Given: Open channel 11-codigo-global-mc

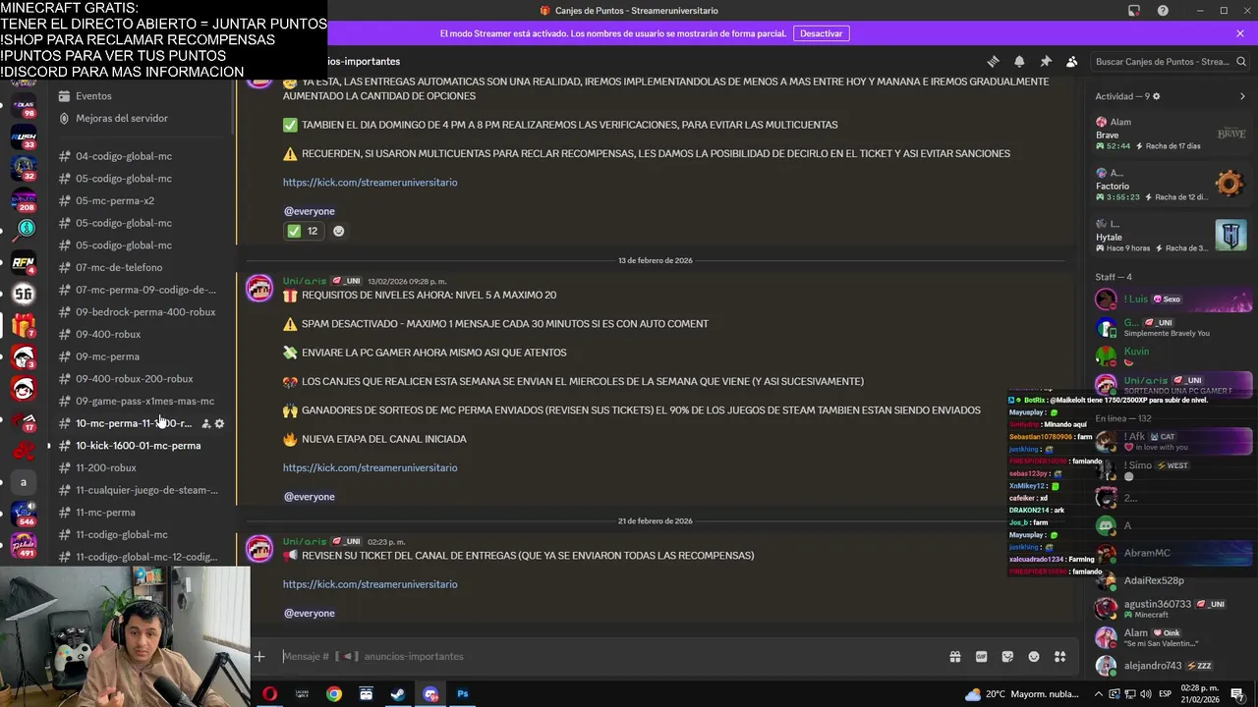Looking at the screenshot, I should (143, 534).
